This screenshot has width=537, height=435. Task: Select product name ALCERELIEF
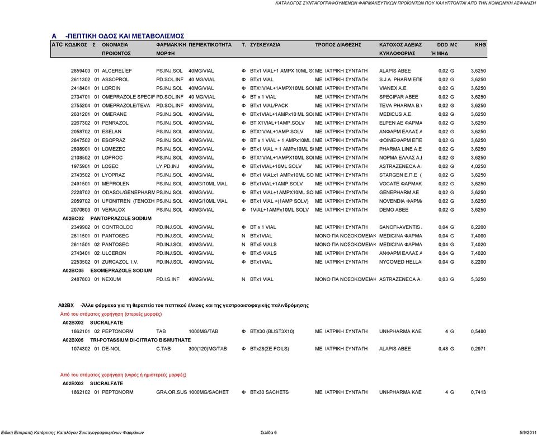pyautogui.click(x=117, y=71)
